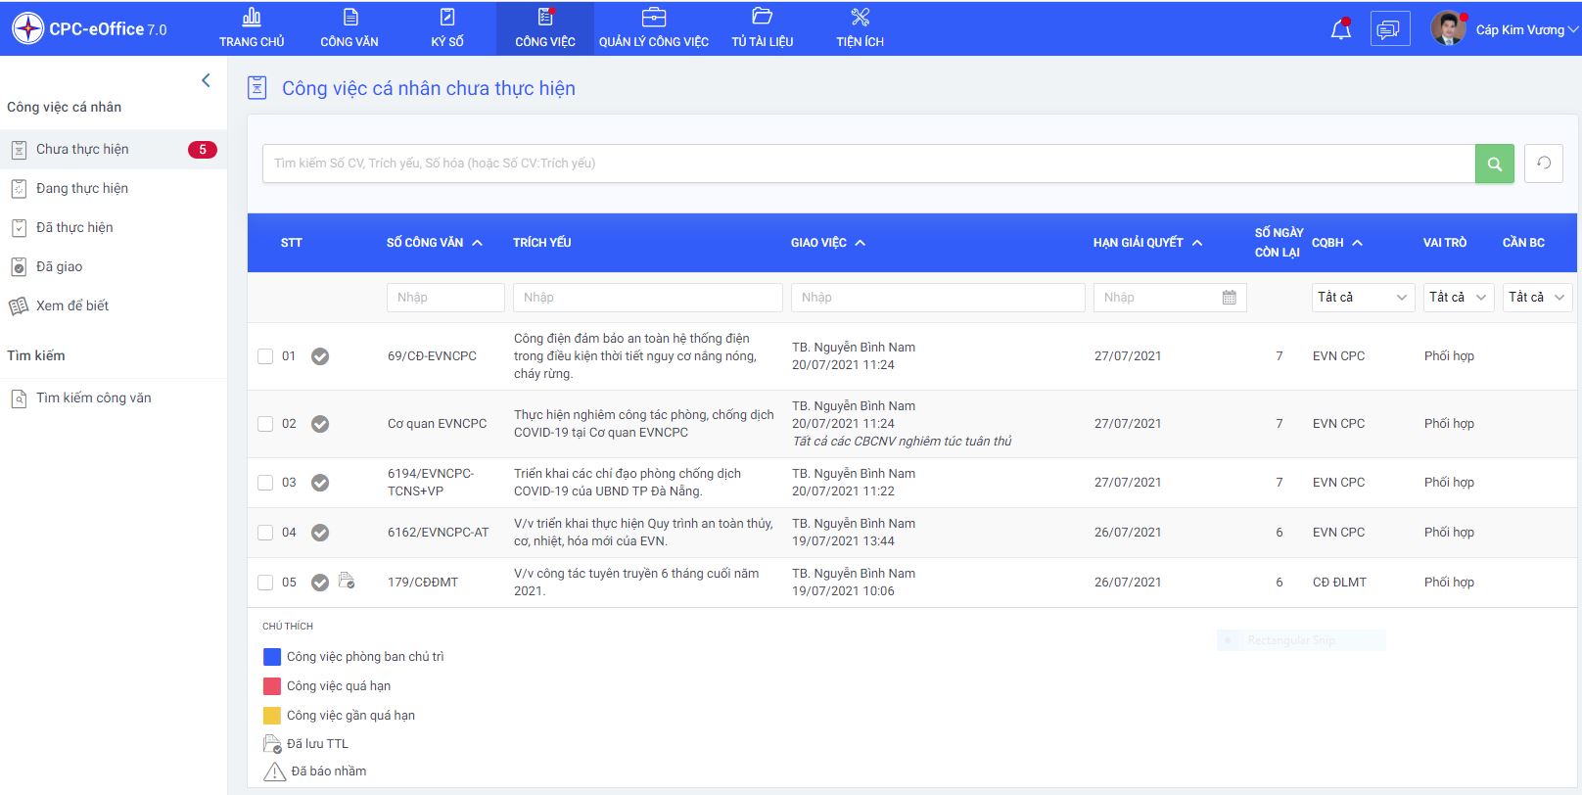Click the page title clipboard icon
Screen dimensions: 1582x795
(x=256, y=88)
